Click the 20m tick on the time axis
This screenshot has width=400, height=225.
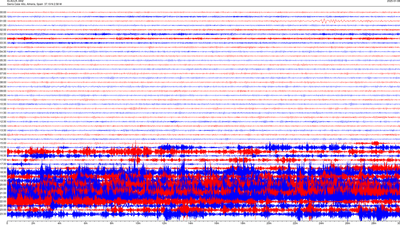pyautogui.click(x=269, y=223)
